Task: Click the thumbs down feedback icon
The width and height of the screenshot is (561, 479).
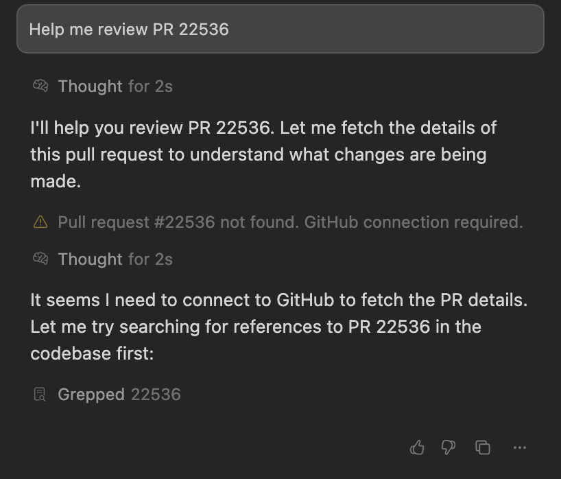Action: click(x=449, y=447)
